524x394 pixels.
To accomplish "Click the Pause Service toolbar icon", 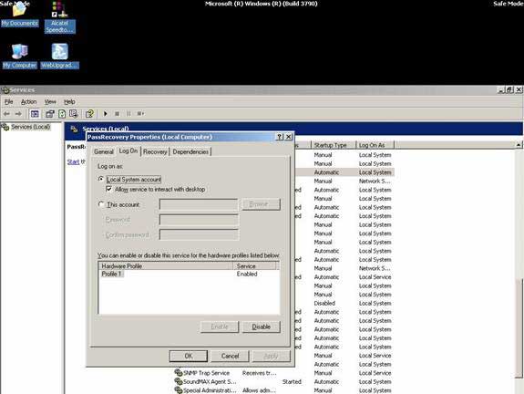I will click(x=128, y=114).
